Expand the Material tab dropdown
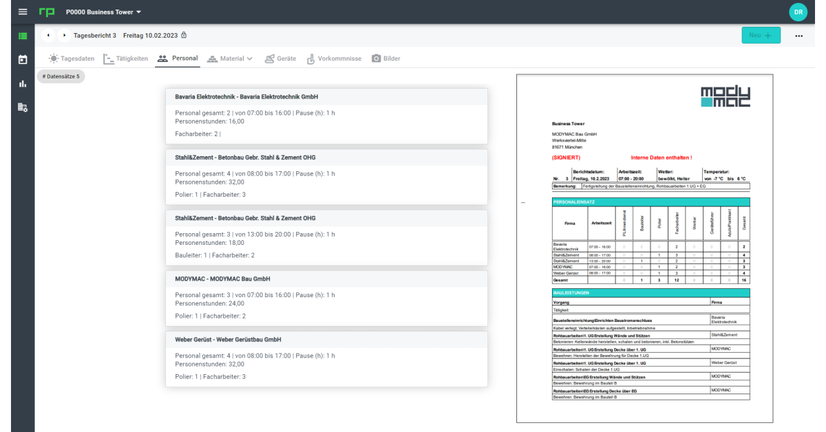 230,58
